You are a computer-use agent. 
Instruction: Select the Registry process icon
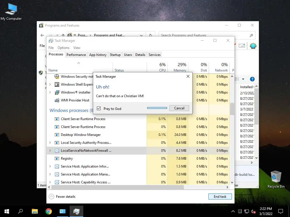coord(57,159)
